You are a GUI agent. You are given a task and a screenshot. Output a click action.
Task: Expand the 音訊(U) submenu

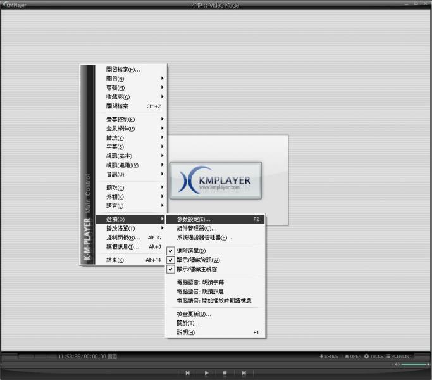[130, 174]
